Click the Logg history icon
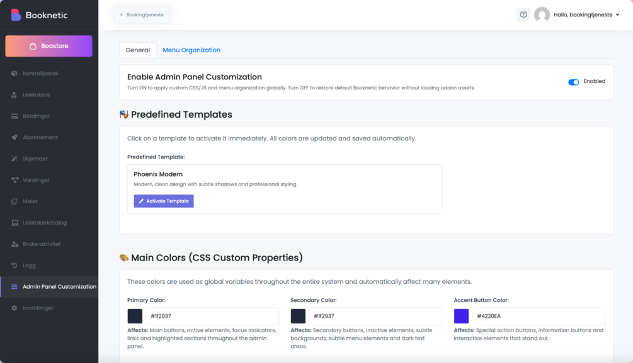This screenshot has width=633, height=363. click(x=14, y=265)
